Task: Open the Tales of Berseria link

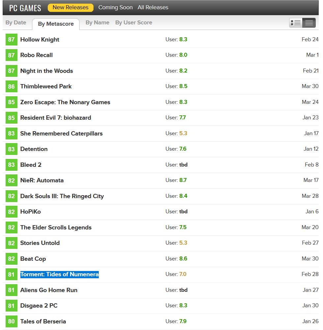Action: pyautogui.click(x=43, y=322)
